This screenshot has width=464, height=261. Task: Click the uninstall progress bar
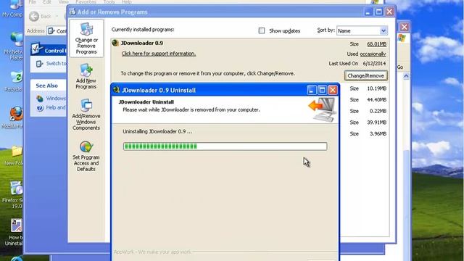[225, 146]
